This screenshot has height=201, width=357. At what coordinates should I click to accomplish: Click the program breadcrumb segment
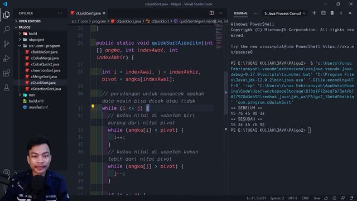coord(99,21)
